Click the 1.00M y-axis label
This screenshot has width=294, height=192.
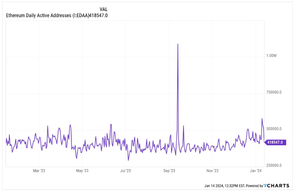pyautogui.click(x=272, y=56)
